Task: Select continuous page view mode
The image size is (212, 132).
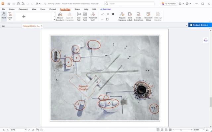Action: pos(162,130)
